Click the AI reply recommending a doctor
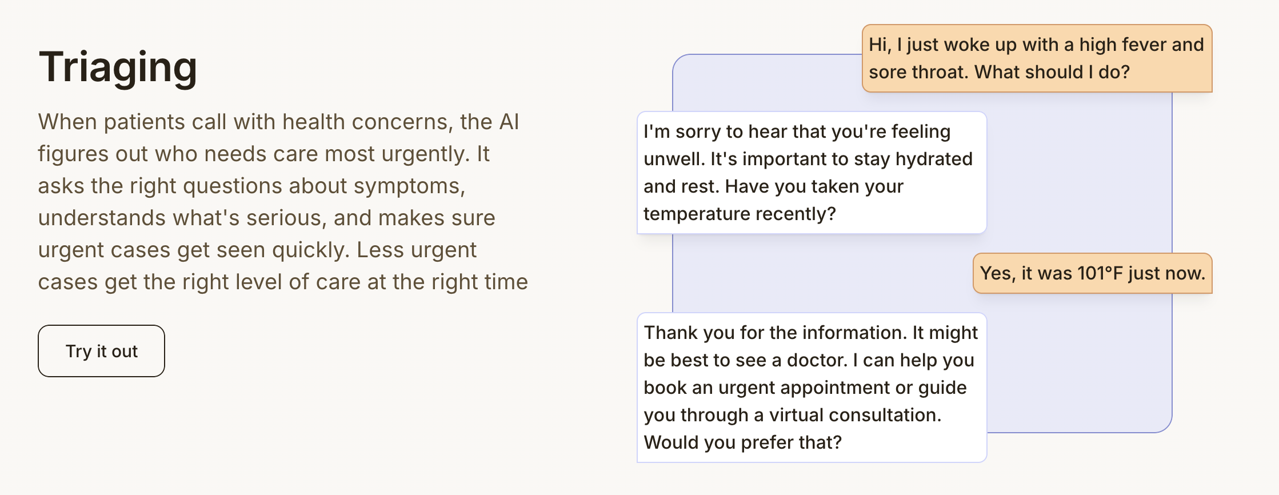1279x495 pixels. 811,388
